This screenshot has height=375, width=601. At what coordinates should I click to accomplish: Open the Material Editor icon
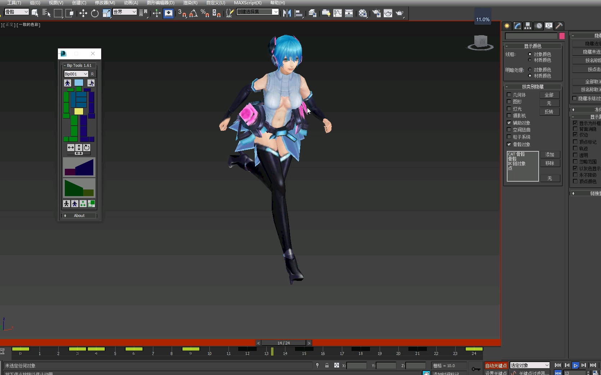coord(363,13)
